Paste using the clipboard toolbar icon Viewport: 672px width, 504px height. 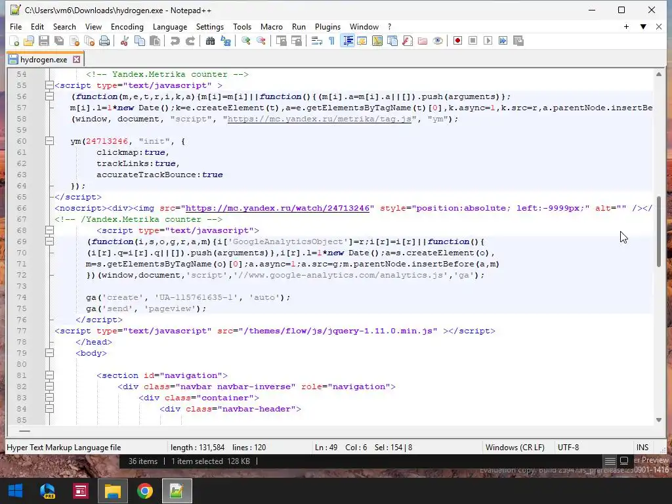point(155,41)
